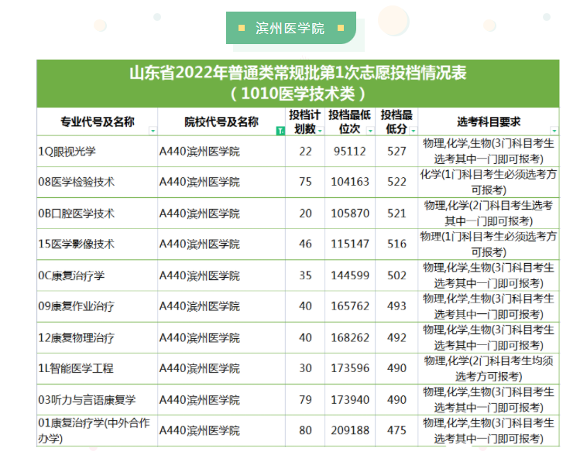Select minimum score 502
The width and height of the screenshot is (580, 451).
click(396, 275)
